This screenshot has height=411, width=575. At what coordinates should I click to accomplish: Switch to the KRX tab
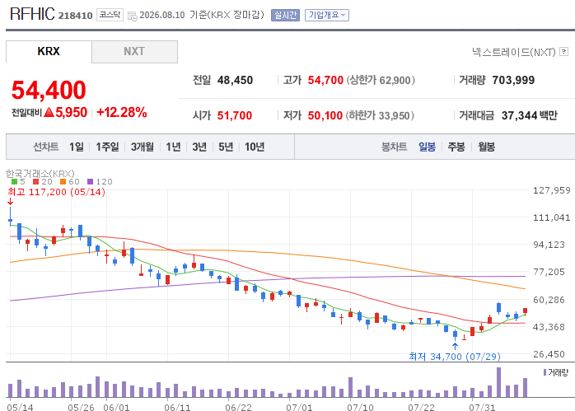(49, 52)
